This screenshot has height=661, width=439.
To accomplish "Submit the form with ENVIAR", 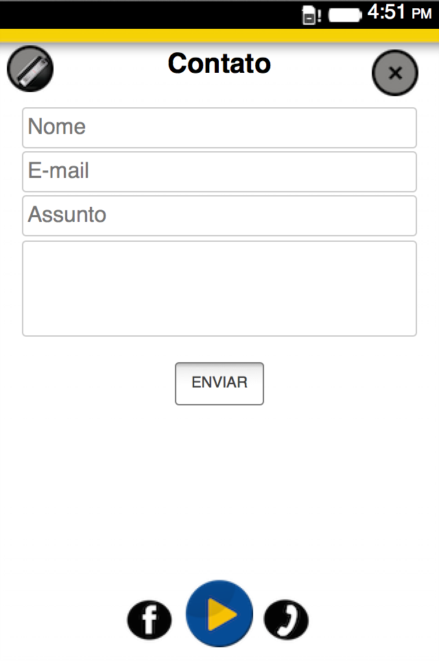I will 219,383.
